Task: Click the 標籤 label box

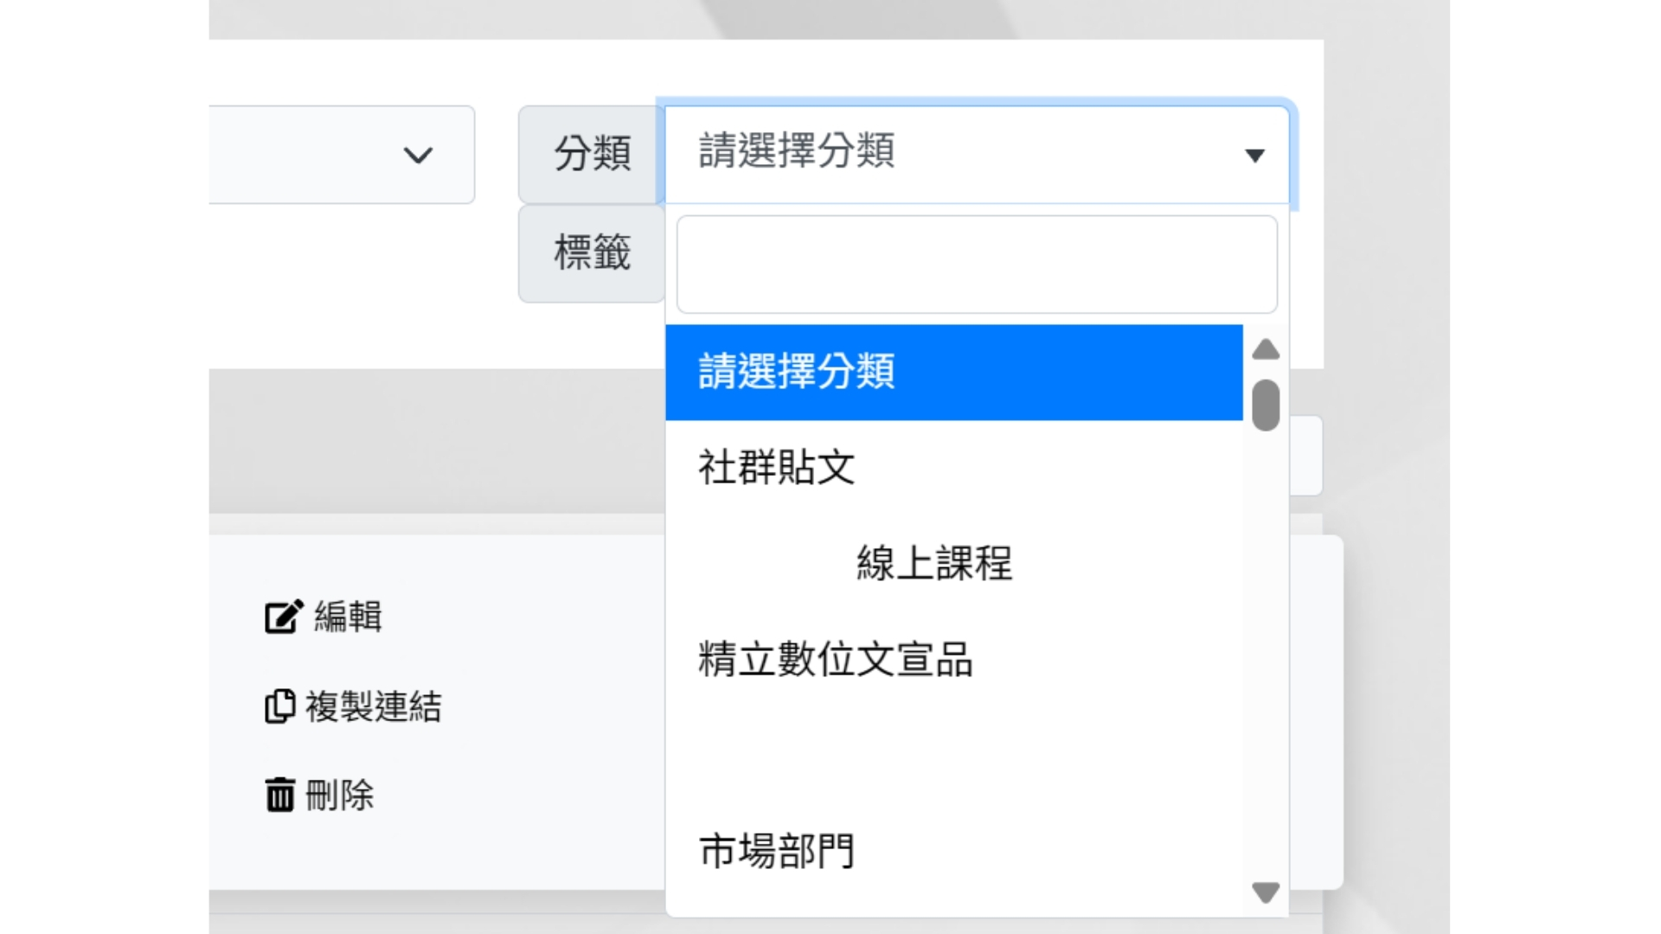Action: (592, 253)
